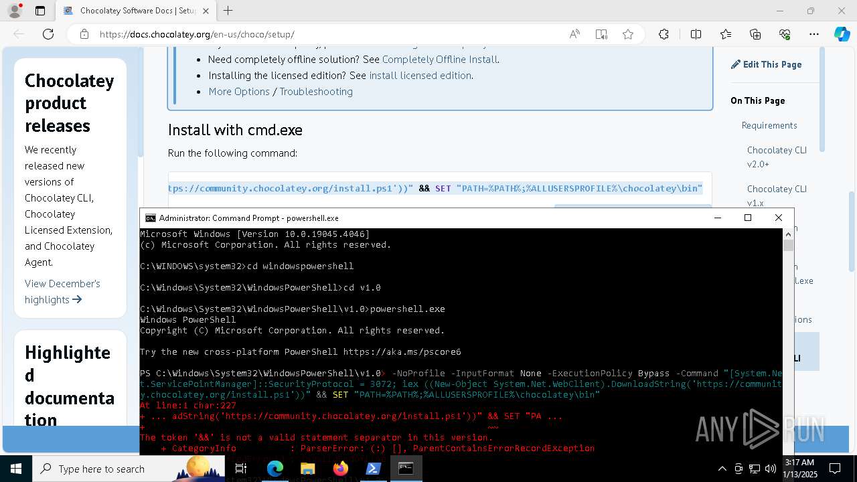This screenshot has width=857, height=482.
Task: Close the Chocolatey Software Docs tab
Action: [x=206, y=11]
